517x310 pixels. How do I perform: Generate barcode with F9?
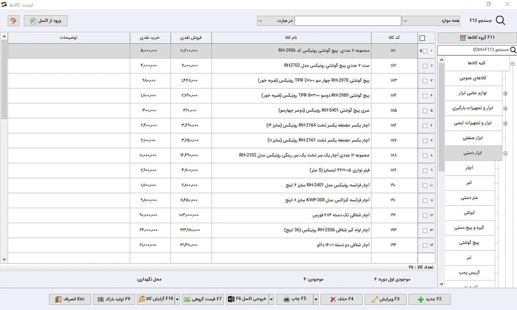tap(113, 299)
